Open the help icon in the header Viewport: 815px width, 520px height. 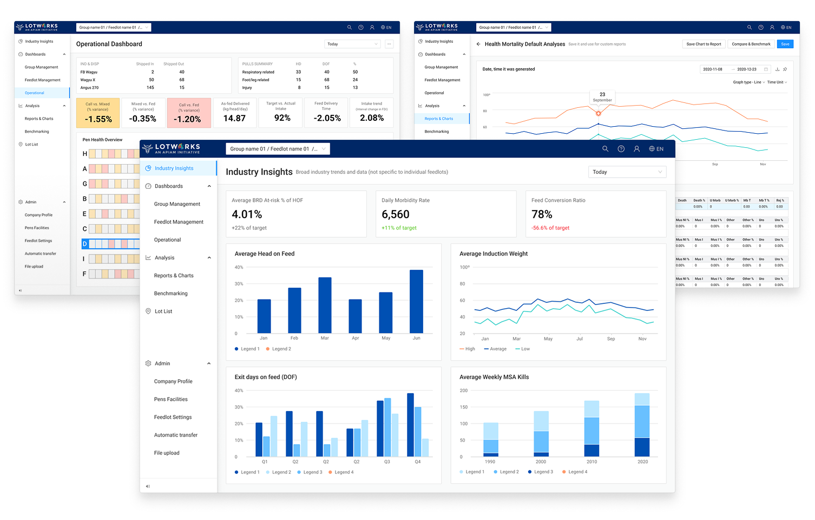tap(621, 148)
